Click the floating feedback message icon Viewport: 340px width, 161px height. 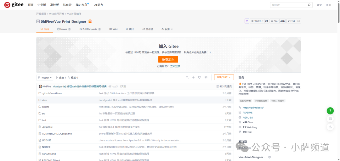pos(330,119)
